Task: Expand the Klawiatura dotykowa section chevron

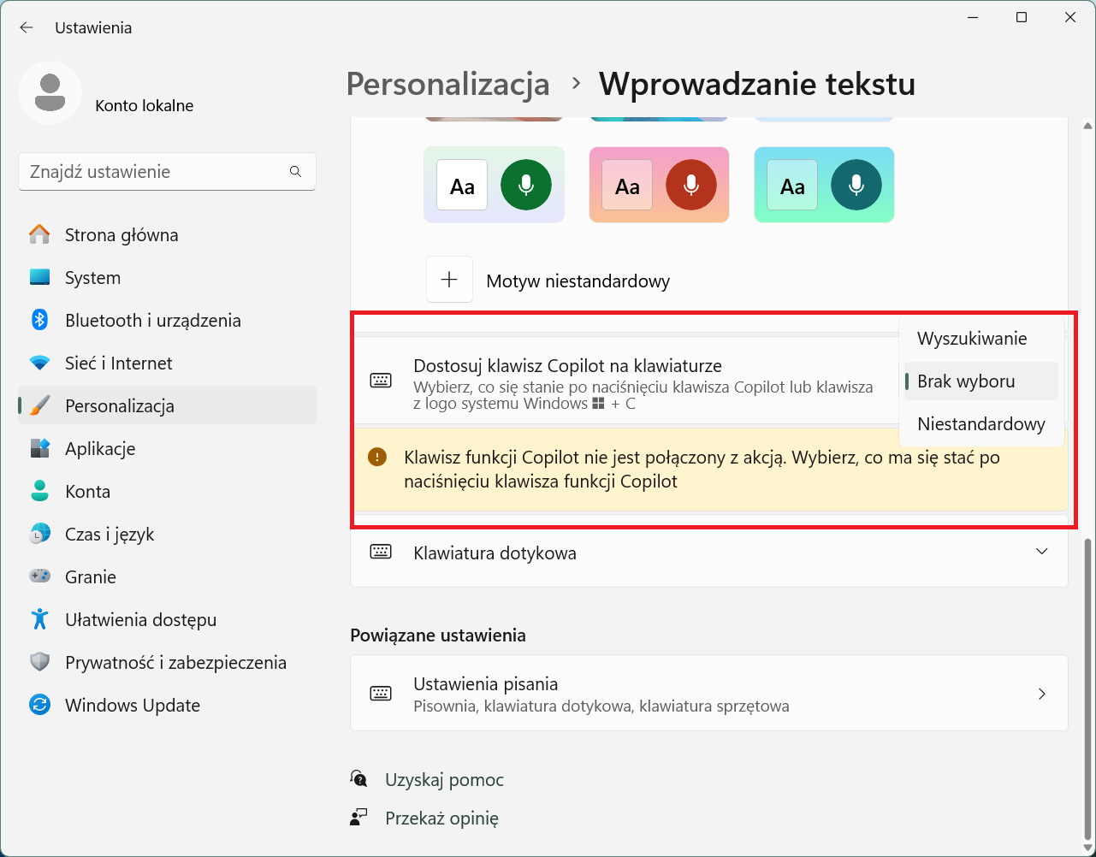Action: pos(1041,552)
